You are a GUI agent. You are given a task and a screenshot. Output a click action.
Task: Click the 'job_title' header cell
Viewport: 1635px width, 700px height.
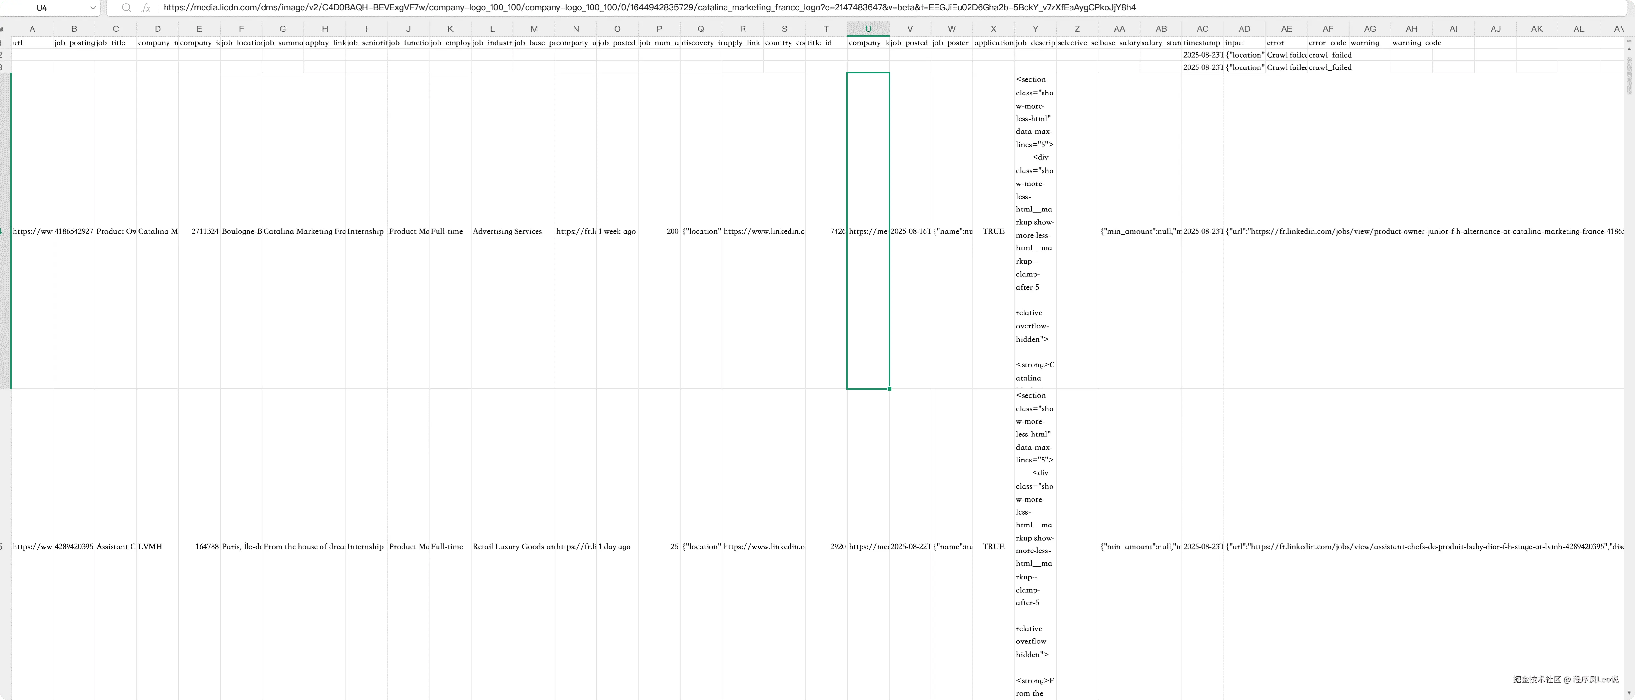pyautogui.click(x=115, y=42)
